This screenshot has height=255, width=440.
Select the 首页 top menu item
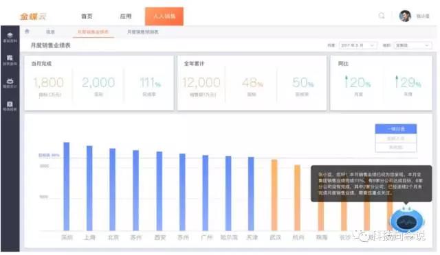pos(87,16)
